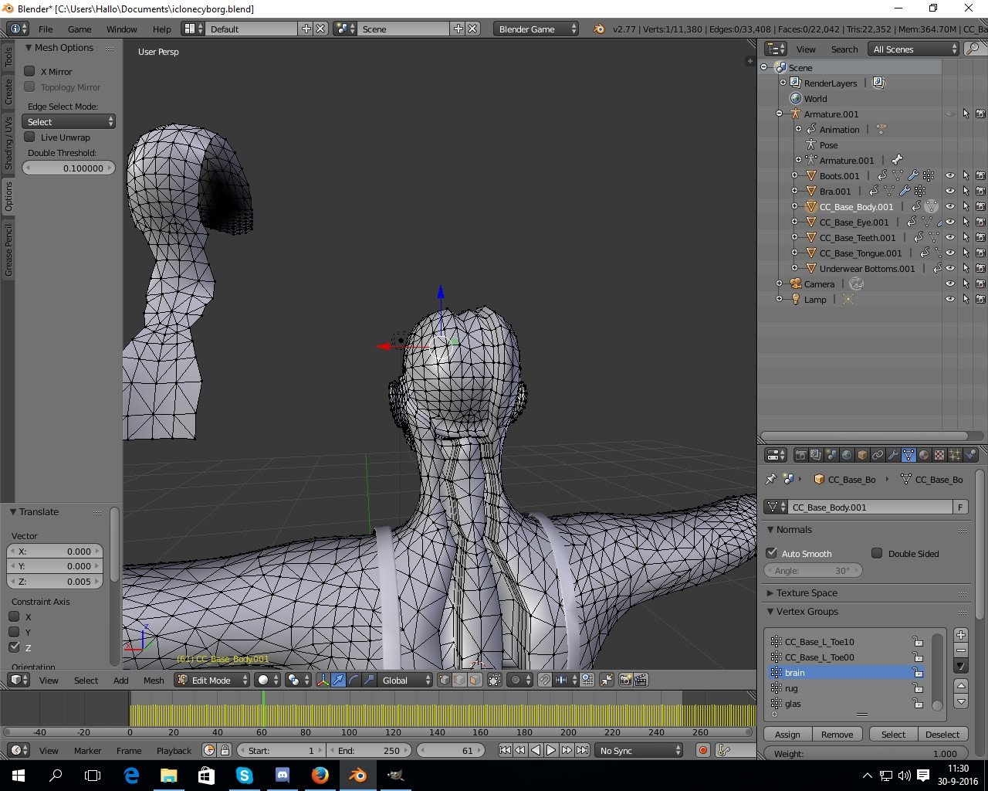
Task: Open Firefox from the taskbar
Action: point(320,776)
